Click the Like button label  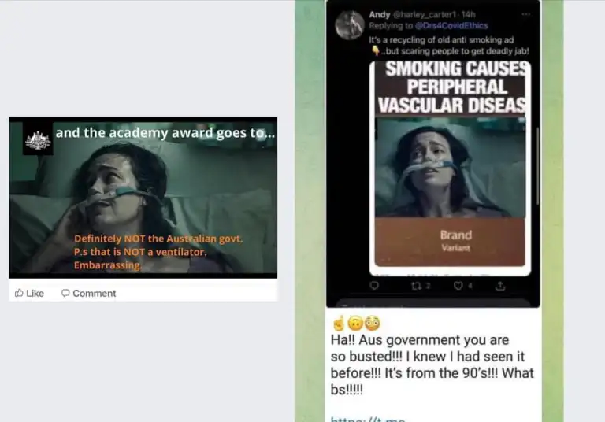35,294
